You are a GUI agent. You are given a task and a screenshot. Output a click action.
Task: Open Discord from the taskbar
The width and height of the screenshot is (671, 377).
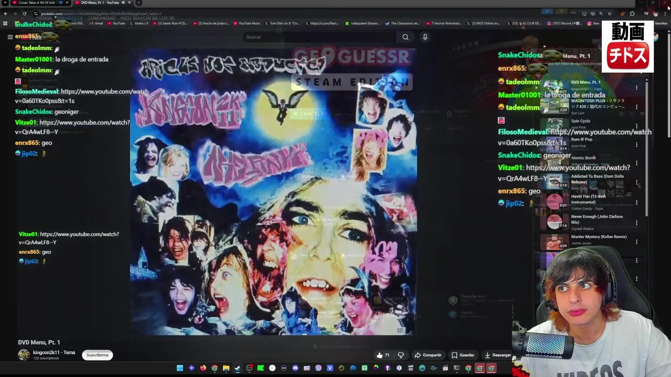point(295,368)
